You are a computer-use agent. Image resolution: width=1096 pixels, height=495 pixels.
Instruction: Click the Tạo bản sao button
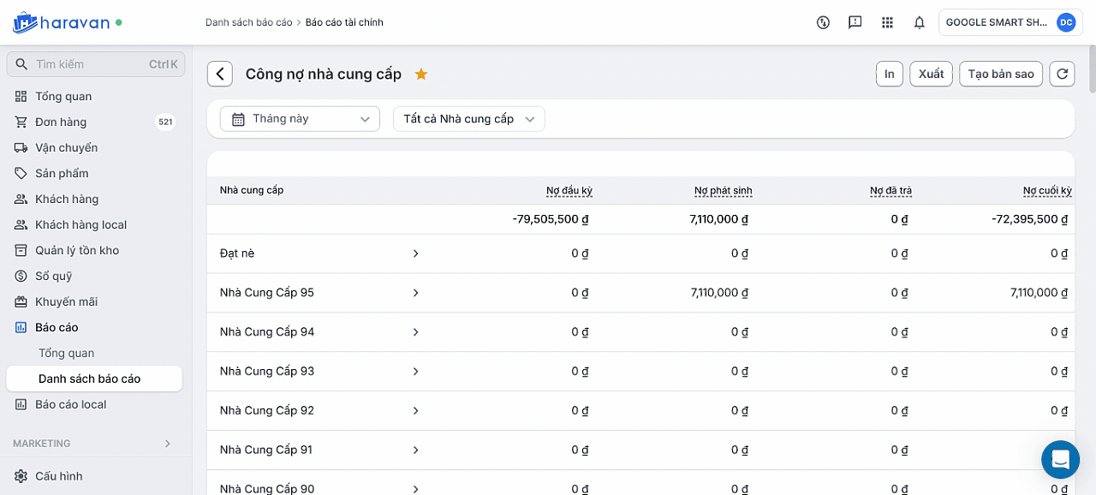tap(1000, 75)
